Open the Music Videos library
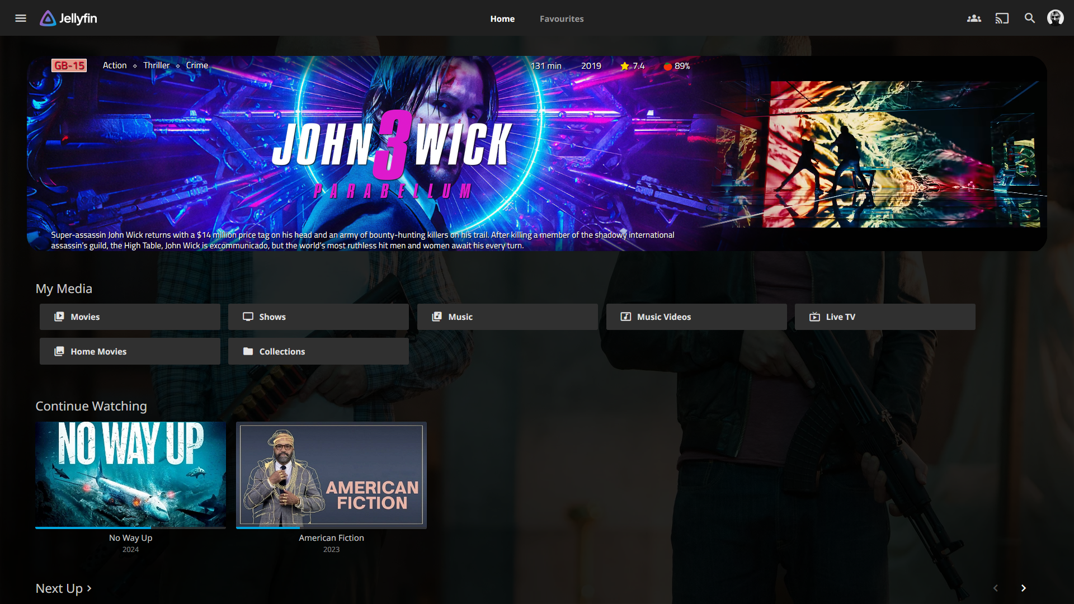The image size is (1074, 604). [696, 317]
